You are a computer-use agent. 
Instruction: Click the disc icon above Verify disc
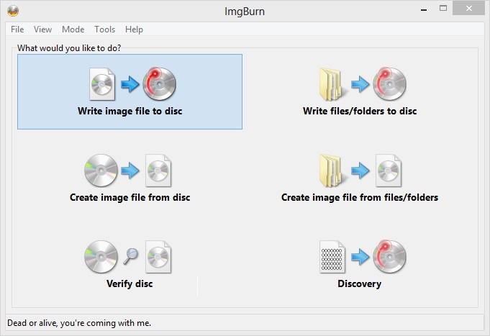coord(101,257)
